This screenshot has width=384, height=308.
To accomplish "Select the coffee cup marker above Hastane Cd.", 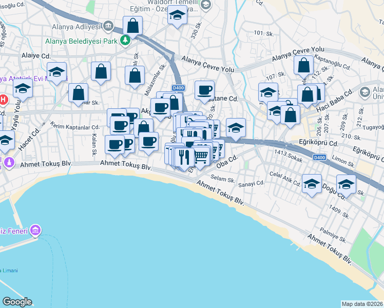I will click(204, 90).
